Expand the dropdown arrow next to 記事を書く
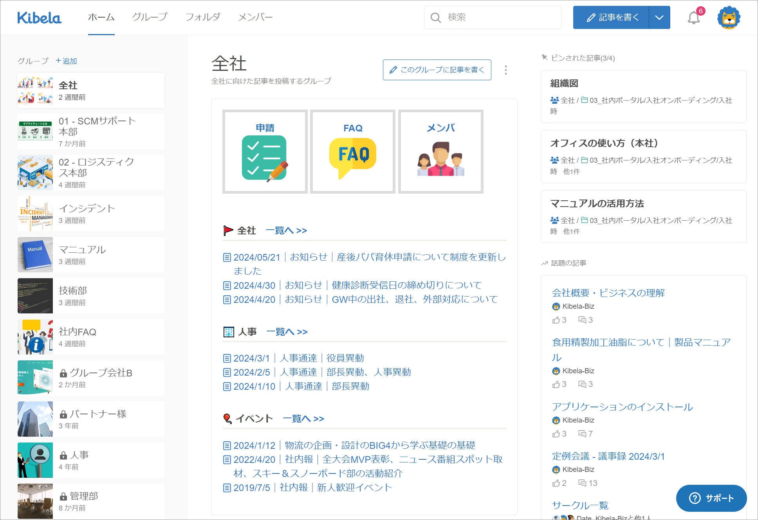The height and width of the screenshot is (520, 758). [659, 18]
